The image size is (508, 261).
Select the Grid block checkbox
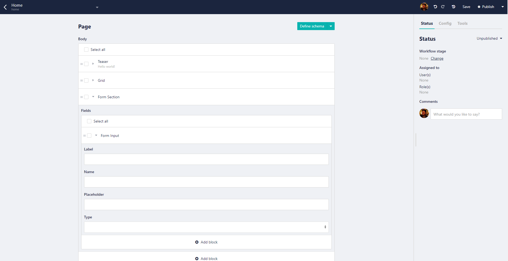click(x=86, y=80)
